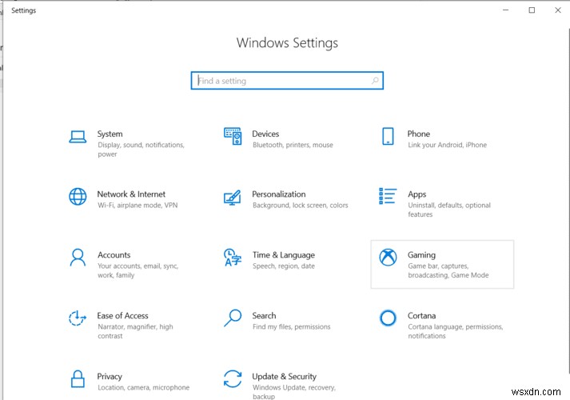The width and height of the screenshot is (570, 400).
Task: Open Ease of Access title
Action: [122, 316]
